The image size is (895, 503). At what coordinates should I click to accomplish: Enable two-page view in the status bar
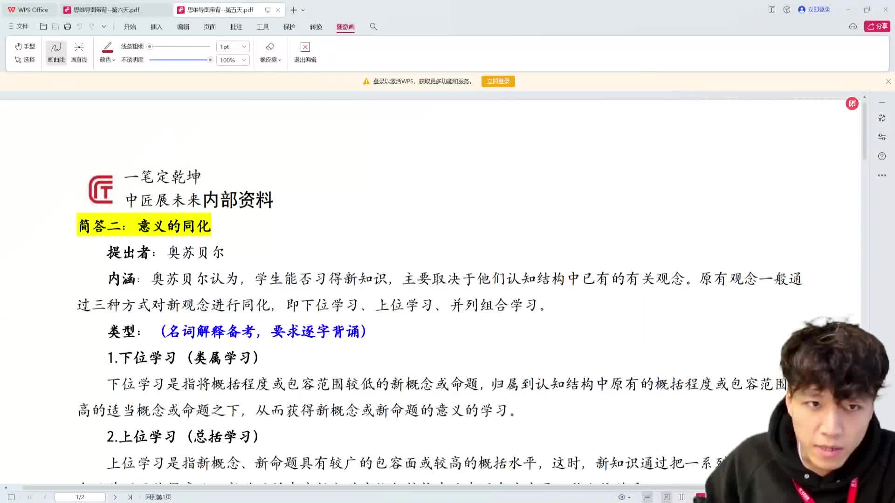click(x=682, y=497)
